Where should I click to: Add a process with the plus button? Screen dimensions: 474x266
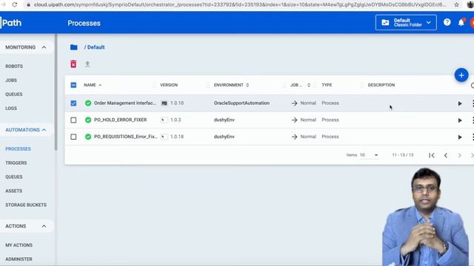click(461, 75)
